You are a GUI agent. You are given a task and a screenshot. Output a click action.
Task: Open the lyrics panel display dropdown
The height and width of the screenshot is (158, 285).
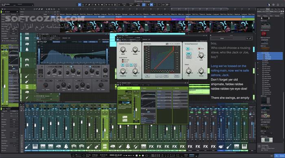pyautogui.click(x=222, y=38)
